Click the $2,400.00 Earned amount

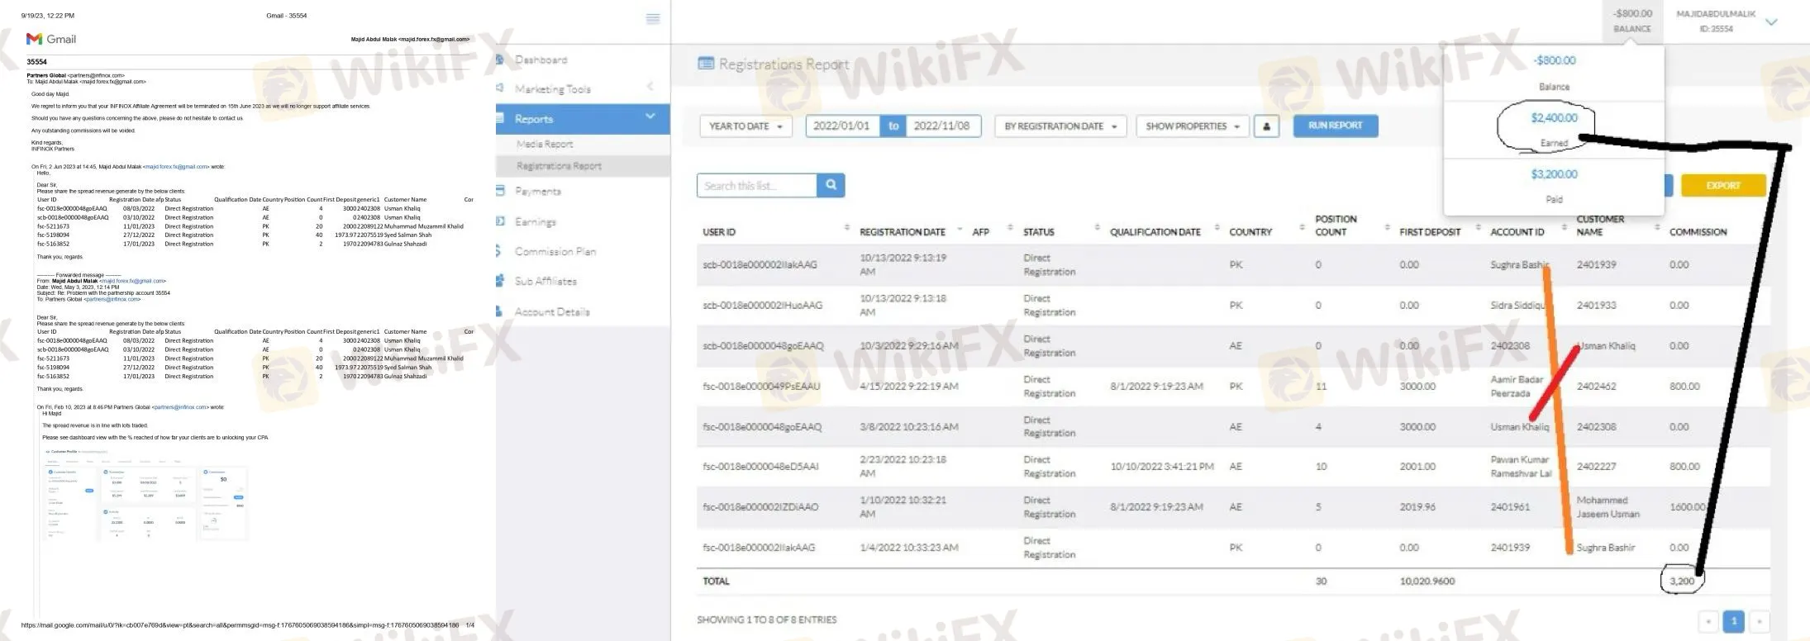tap(1554, 118)
